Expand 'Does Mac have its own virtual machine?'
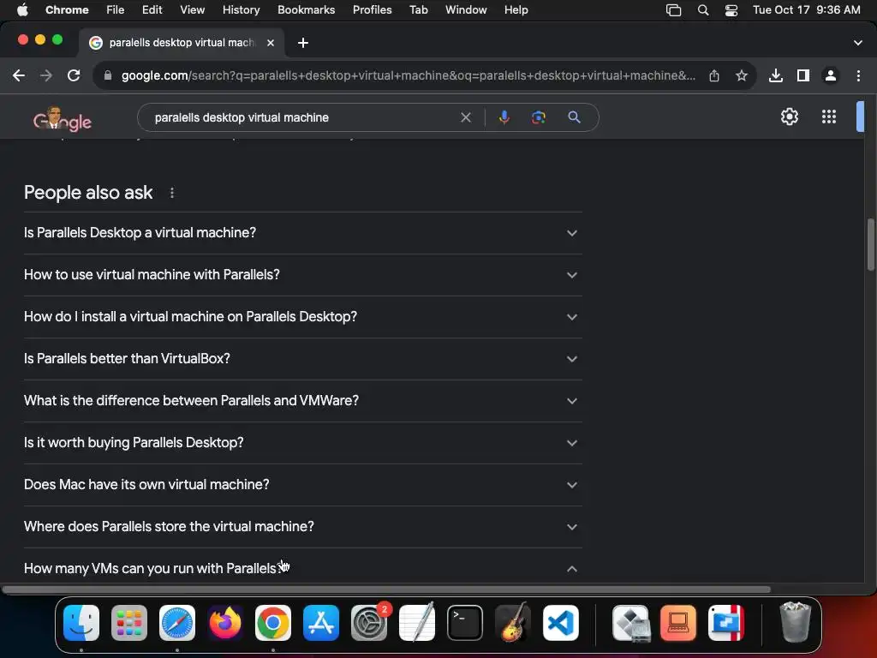 (x=302, y=485)
